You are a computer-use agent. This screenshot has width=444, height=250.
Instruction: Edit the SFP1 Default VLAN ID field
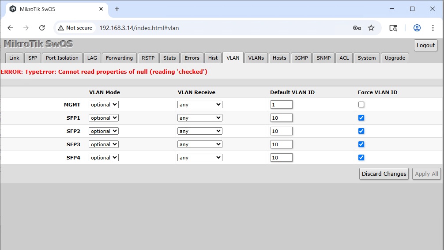click(x=281, y=118)
